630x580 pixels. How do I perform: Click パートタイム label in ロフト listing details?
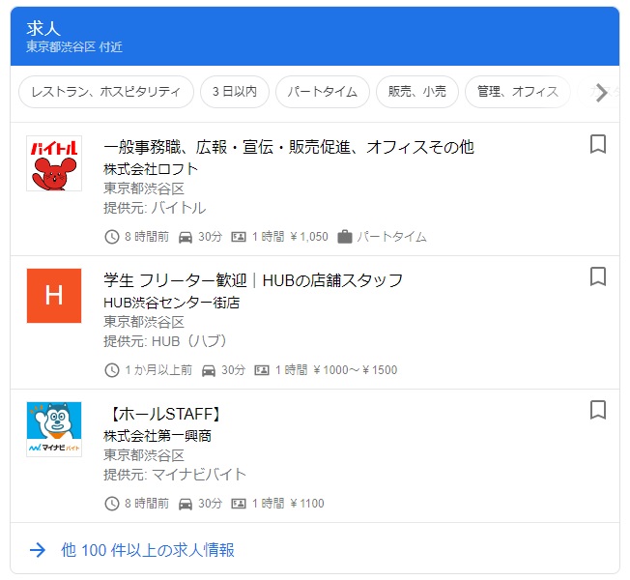coord(391,237)
